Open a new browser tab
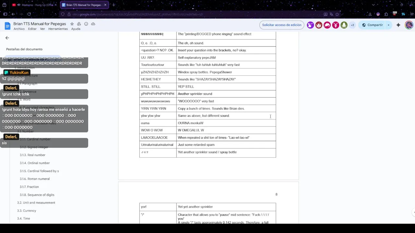Screen dimensions: 415x233 click(113, 5)
